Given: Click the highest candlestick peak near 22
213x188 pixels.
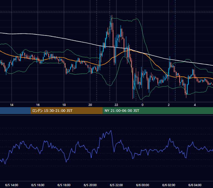Looking at the screenshot, I should (x=112, y=15).
